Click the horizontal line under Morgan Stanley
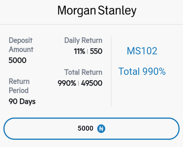The image size is (183, 147). click(91, 24)
